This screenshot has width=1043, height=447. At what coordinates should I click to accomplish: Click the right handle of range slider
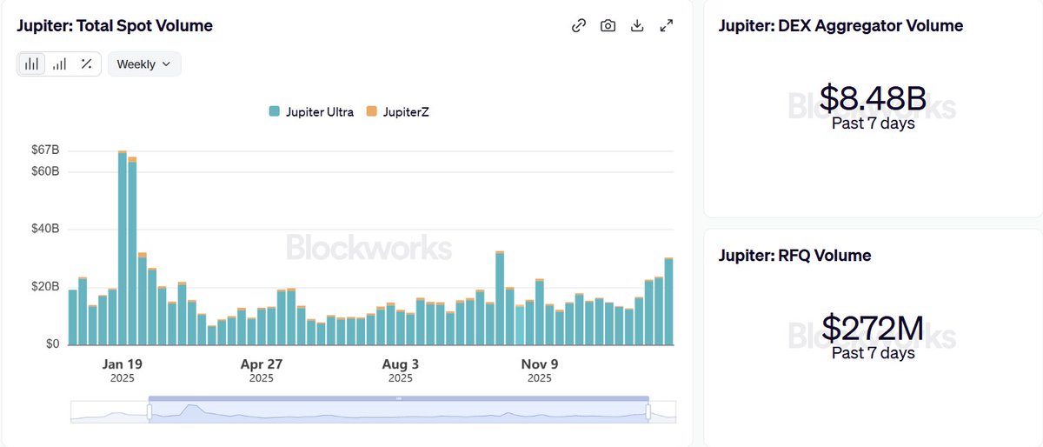(648, 412)
